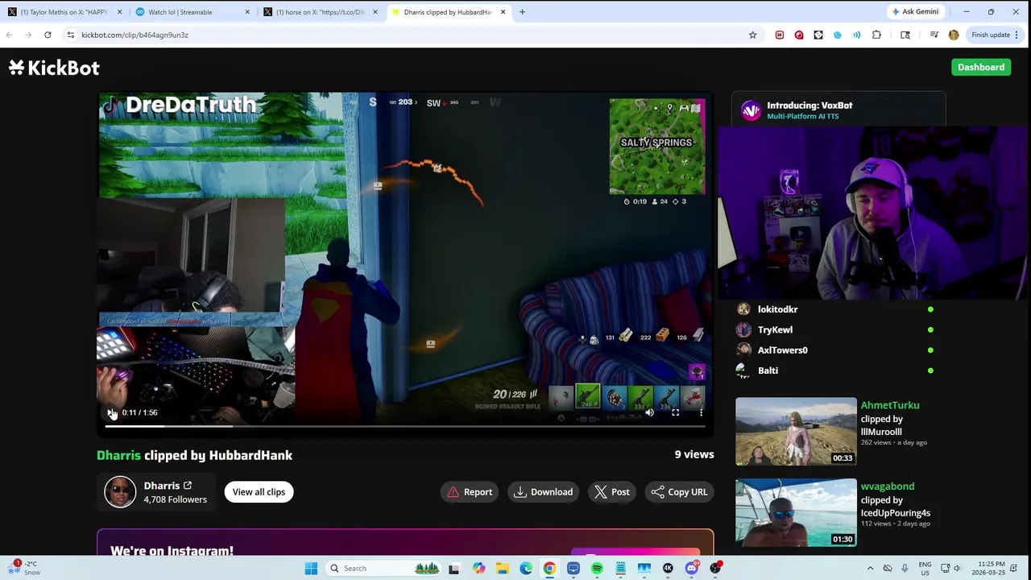Open the Extensions puzzle menu

[x=876, y=35]
